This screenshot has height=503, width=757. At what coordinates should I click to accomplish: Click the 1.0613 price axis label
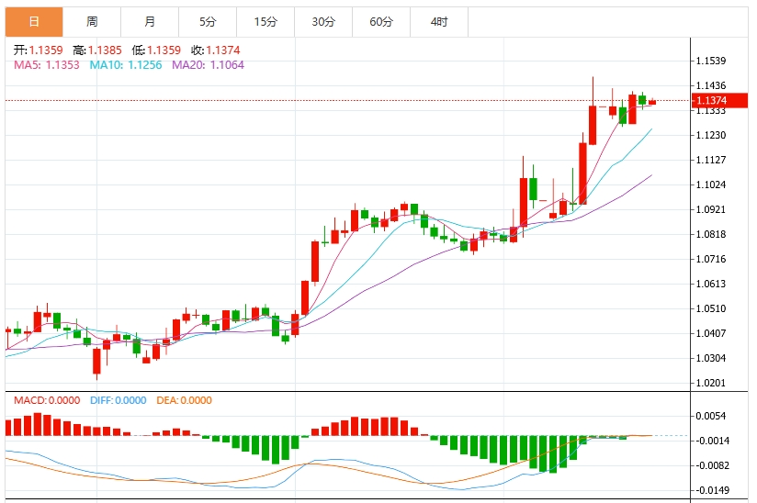click(x=711, y=284)
